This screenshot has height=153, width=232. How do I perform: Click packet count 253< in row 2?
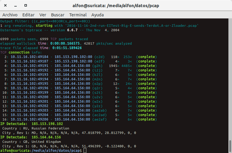coord(128,57)
